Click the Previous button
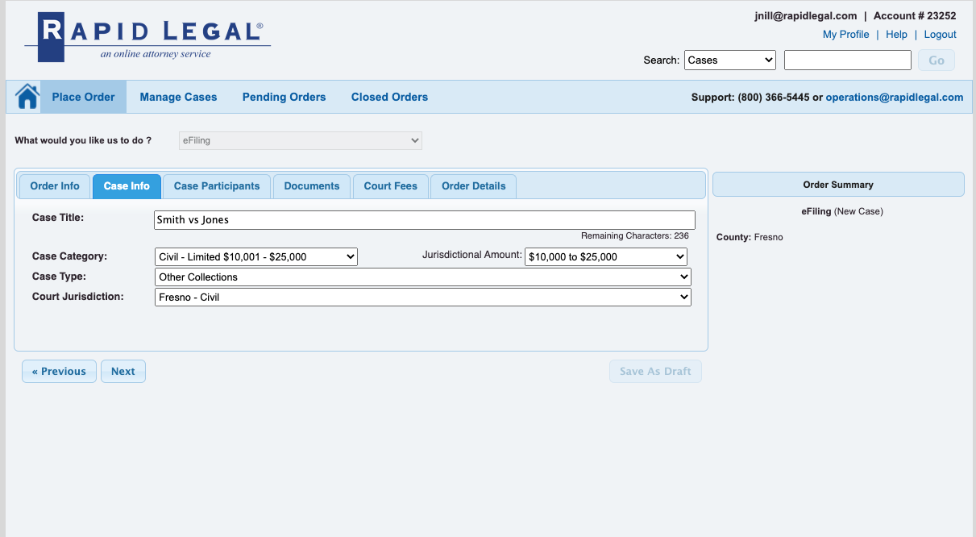Screen dimensions: 976x537 point(59,372)
